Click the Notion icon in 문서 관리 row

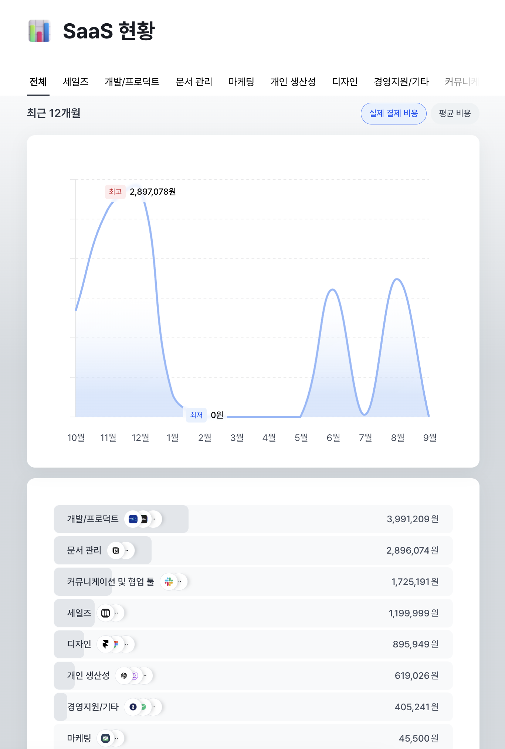coord(116,551)
